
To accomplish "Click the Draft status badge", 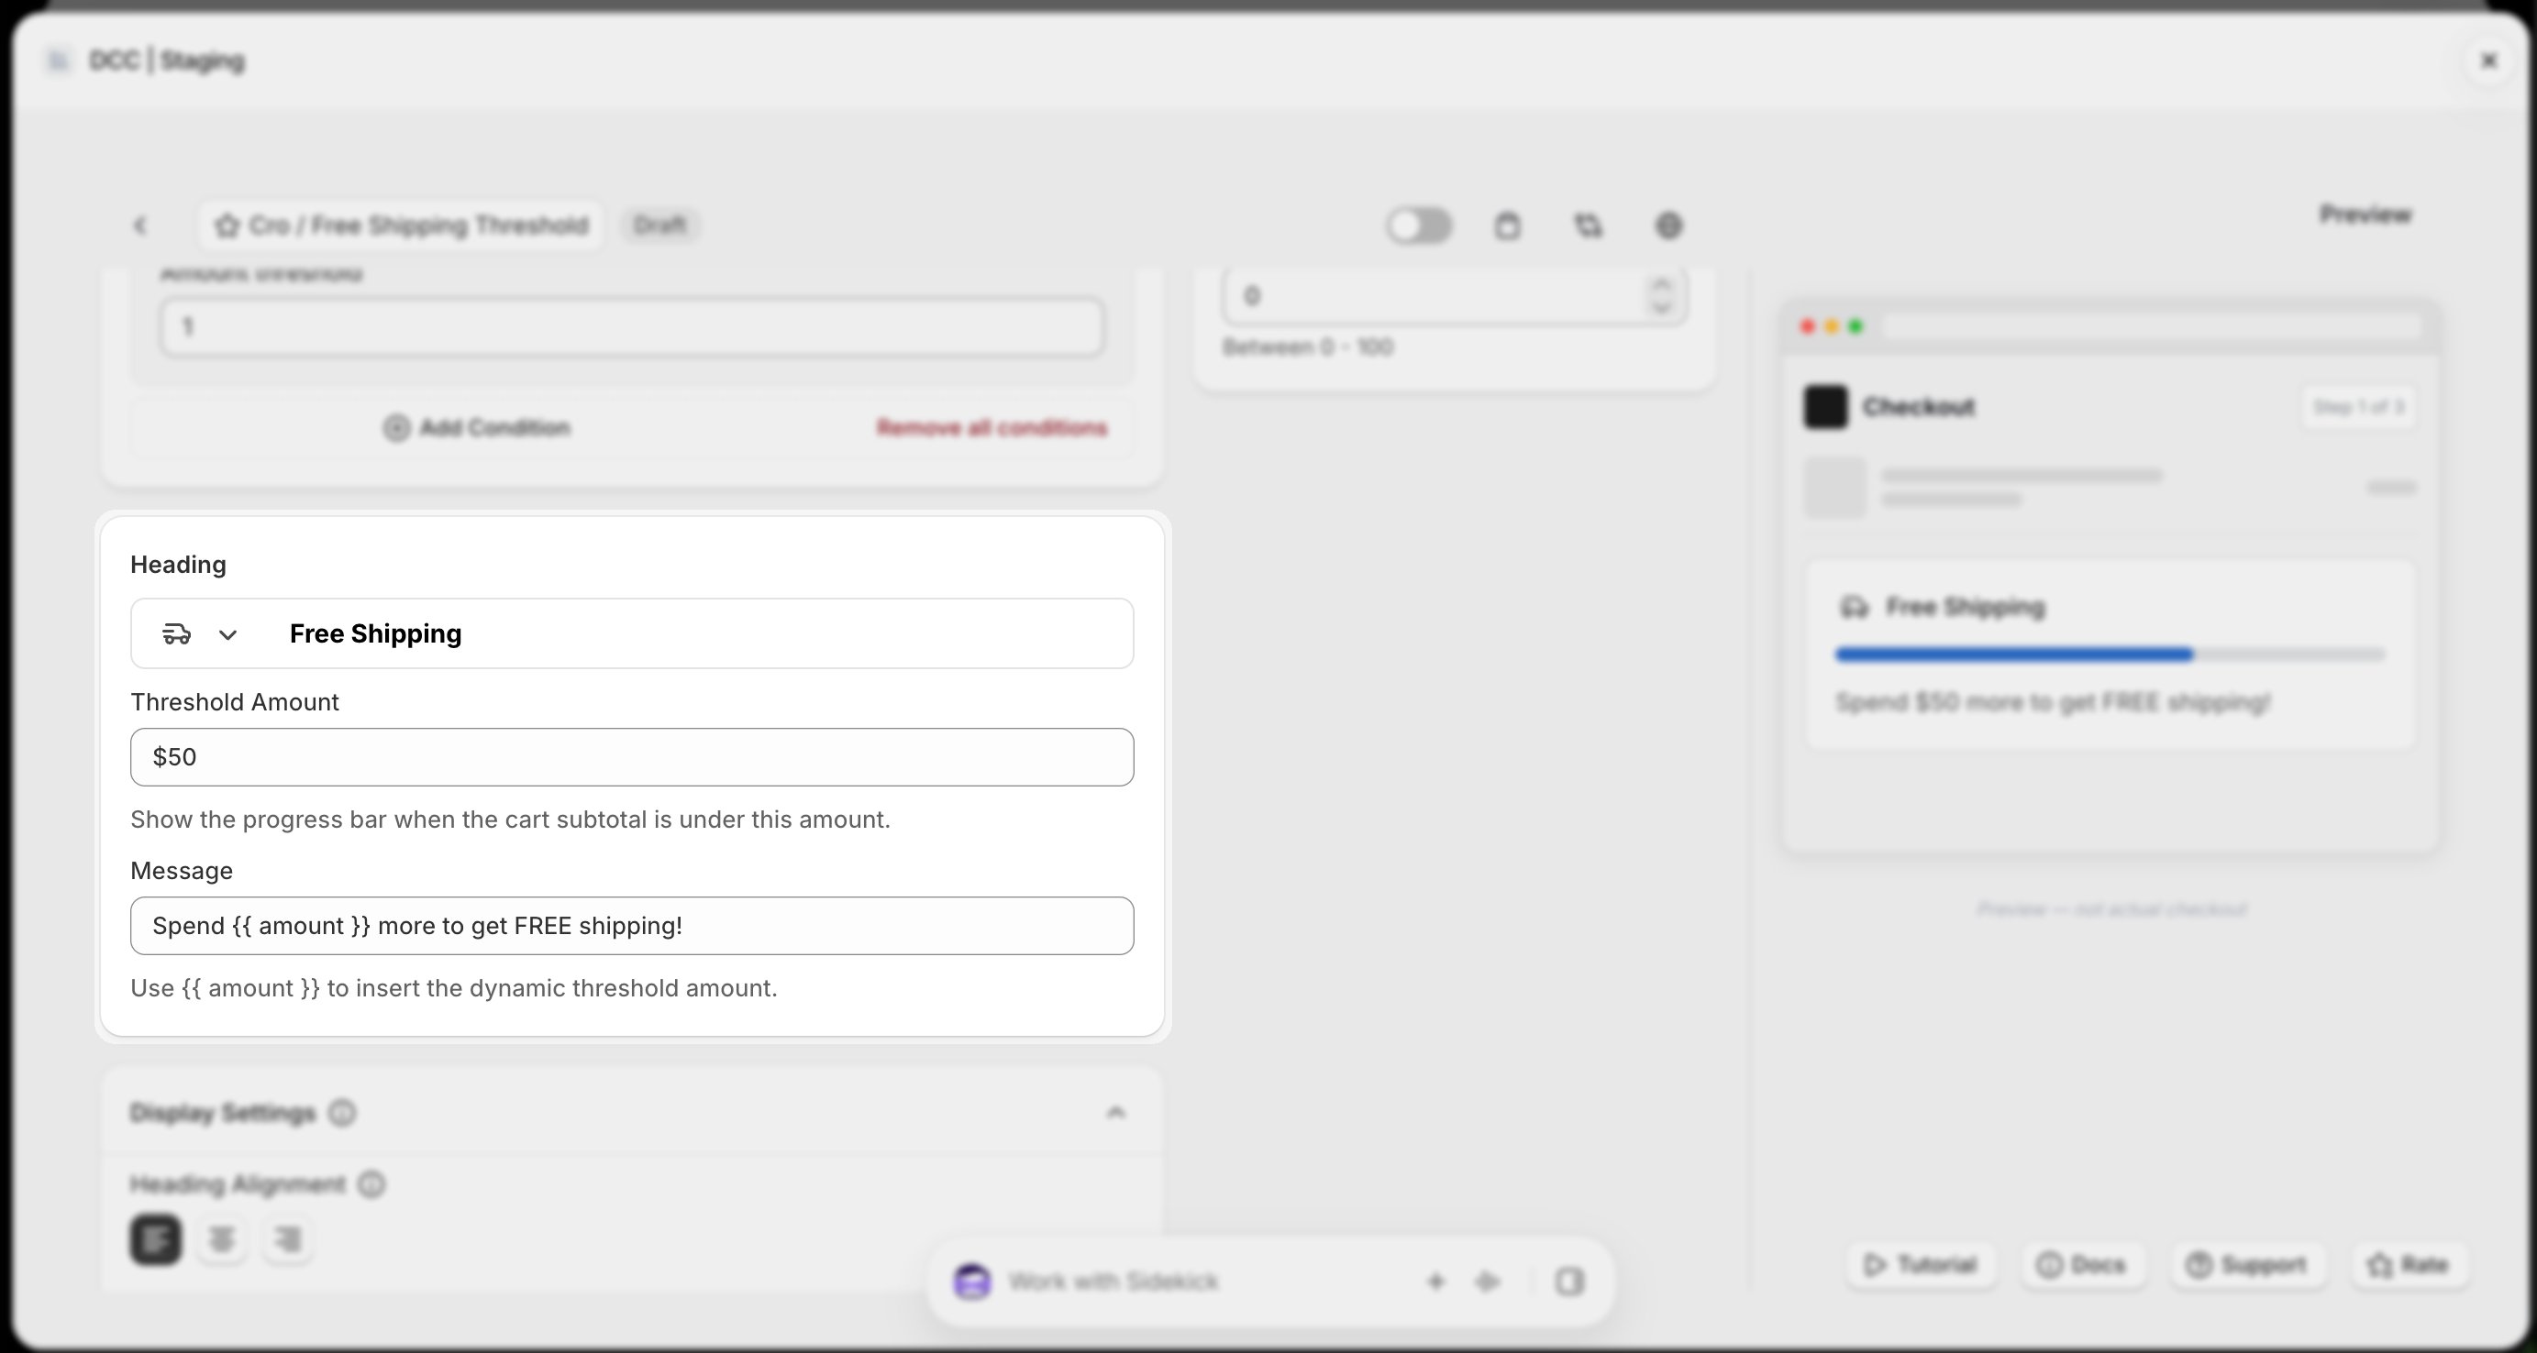I will coord(659,225).
